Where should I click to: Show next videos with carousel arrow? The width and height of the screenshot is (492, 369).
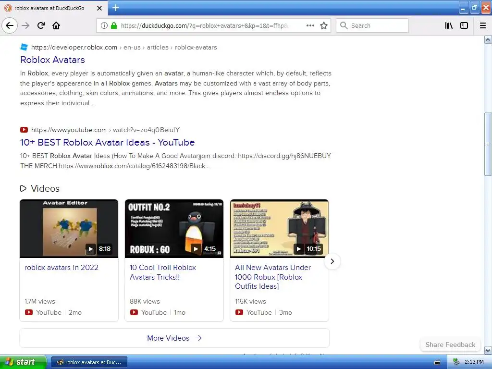[332, 261]
